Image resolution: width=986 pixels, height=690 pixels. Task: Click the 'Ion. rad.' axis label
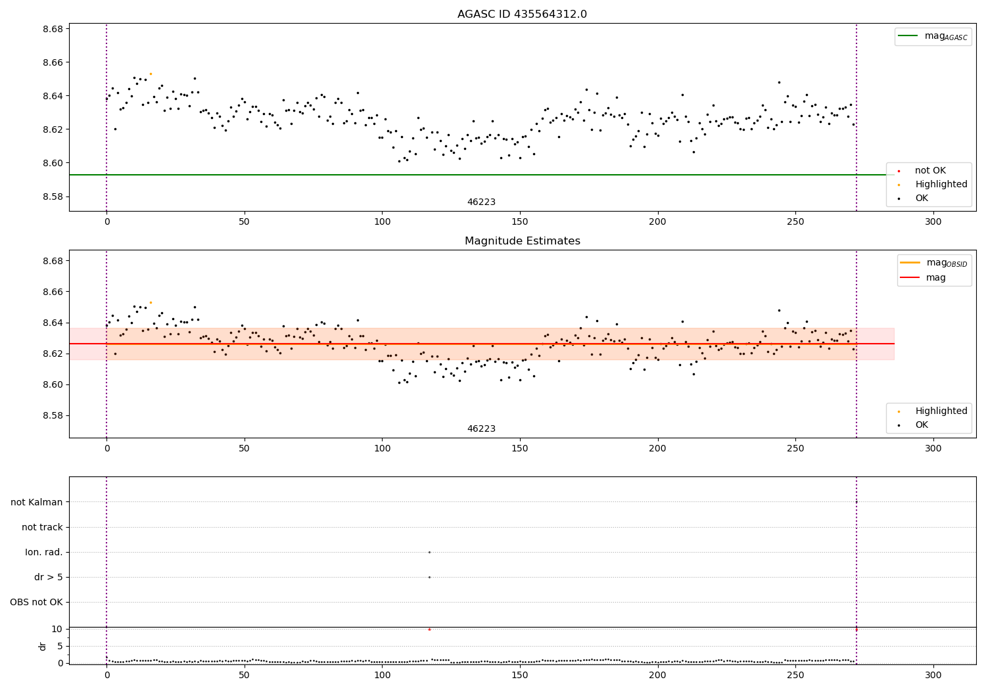[x=44, y=553]
